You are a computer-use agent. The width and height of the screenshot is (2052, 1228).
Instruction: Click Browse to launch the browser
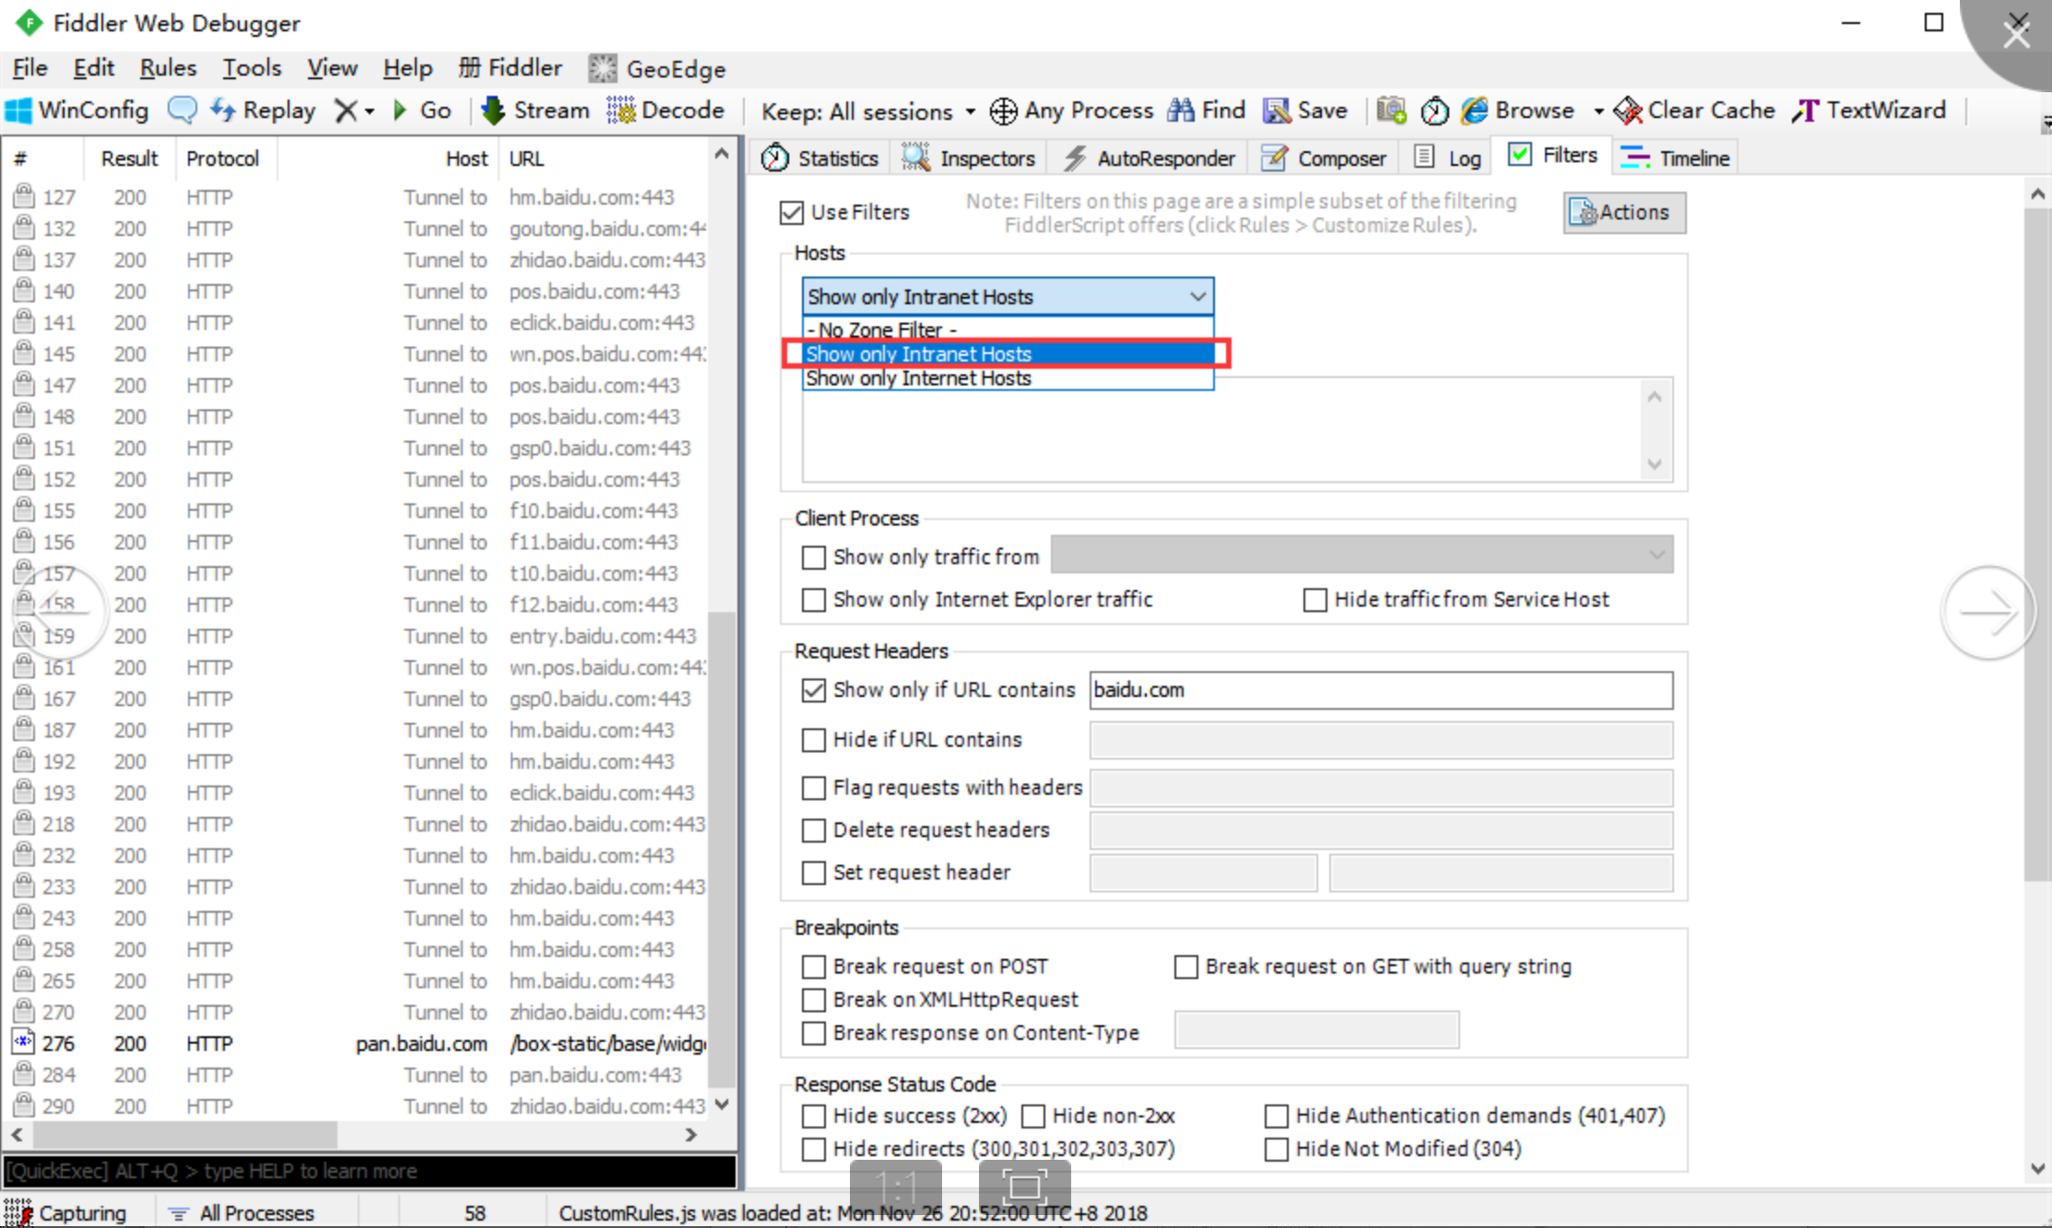1518,111
